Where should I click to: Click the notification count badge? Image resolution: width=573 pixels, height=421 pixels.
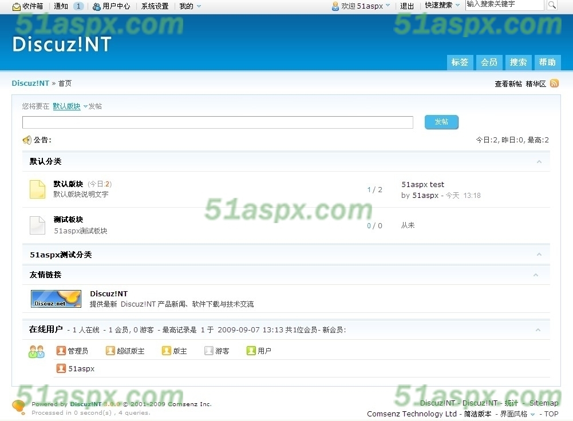tap(78, 6)
